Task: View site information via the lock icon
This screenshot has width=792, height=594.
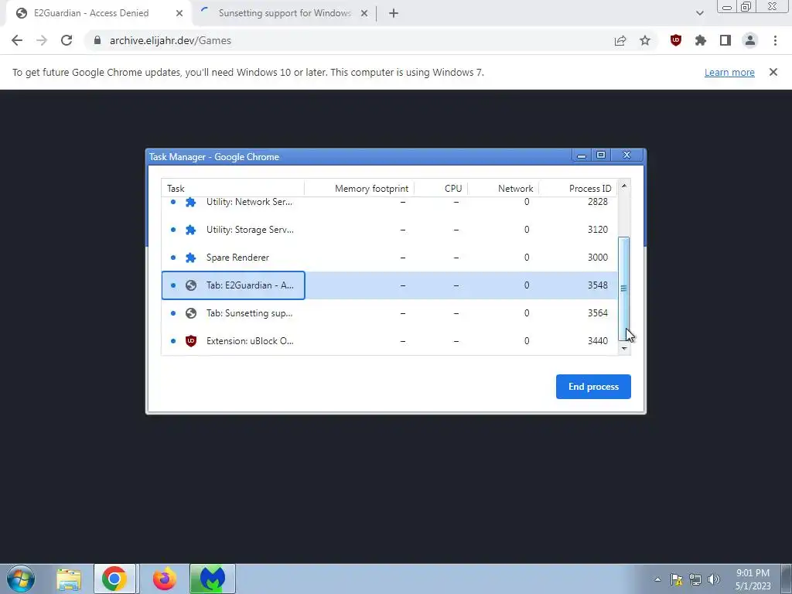Action: (x=97, y=40)
